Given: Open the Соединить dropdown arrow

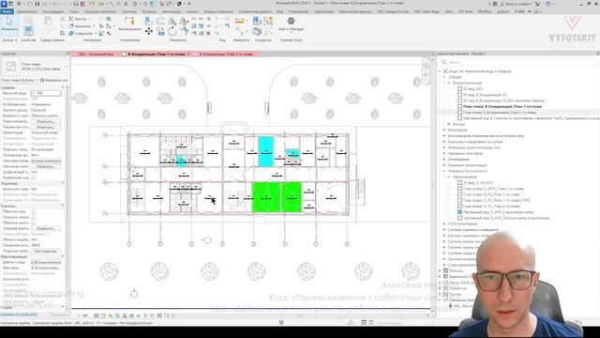Looking at the screenshot, I should (96, 34).
